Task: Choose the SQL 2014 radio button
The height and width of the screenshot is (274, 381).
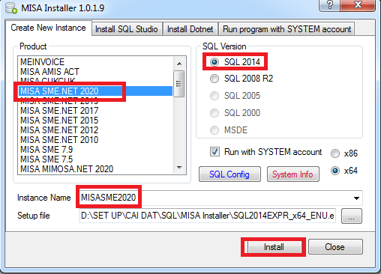Action: [x=214, y=62]
